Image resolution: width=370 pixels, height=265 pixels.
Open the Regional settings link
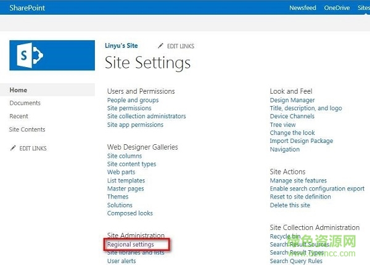131,245
